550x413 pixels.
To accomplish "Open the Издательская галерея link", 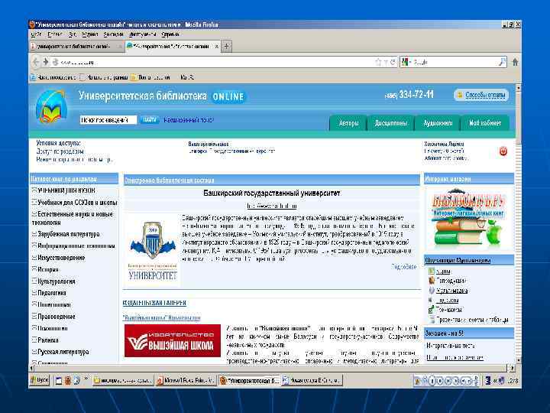I will (x=154, y=303).
